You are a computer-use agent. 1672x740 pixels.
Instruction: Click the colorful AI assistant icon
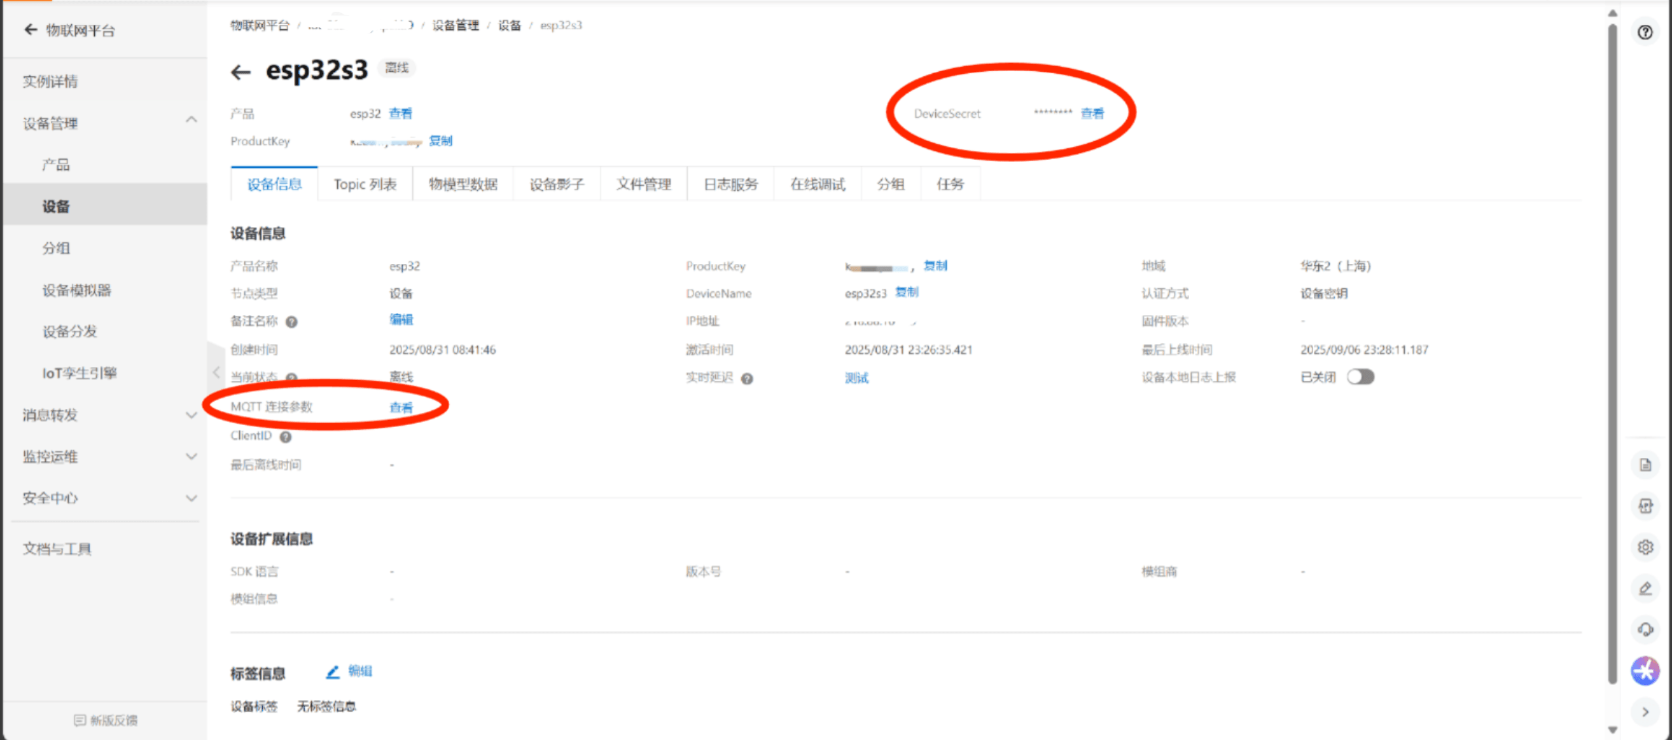click(x=1645, y=670)
